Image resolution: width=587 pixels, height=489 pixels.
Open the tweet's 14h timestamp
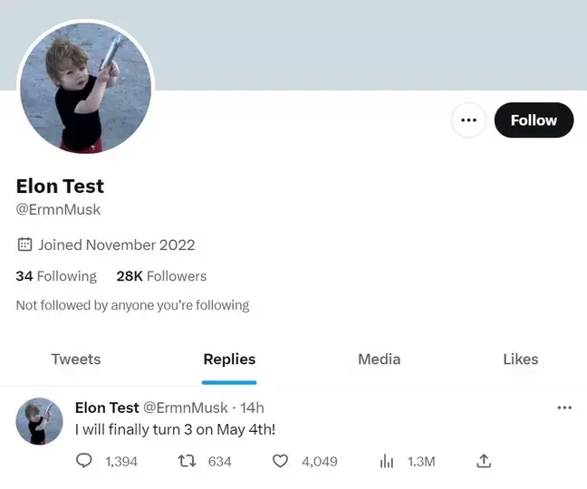(252, 407)
